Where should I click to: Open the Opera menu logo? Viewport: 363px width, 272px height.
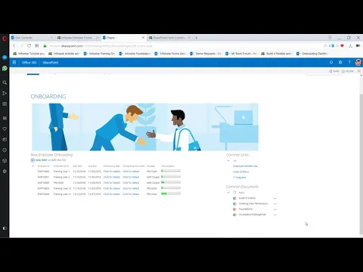(5, 39)
